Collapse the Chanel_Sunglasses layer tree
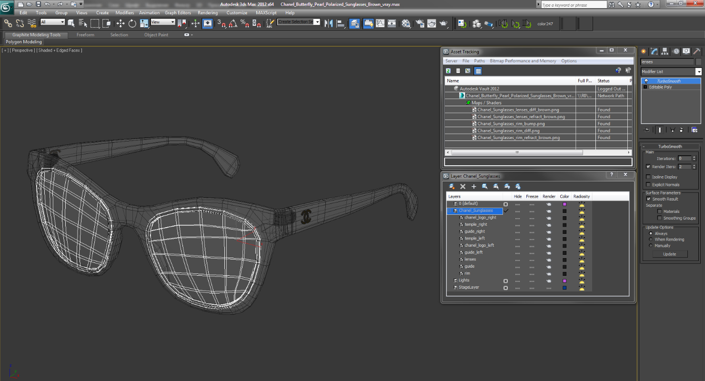The width and height of the screenshot is (705, 381). pos(449,211)
